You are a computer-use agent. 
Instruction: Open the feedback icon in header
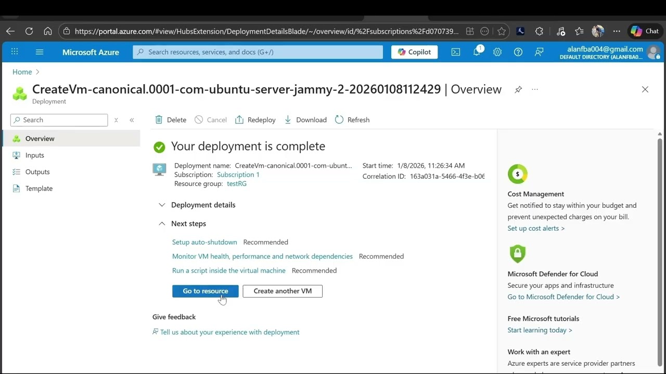pyautogui.click(x=539, y=52)
